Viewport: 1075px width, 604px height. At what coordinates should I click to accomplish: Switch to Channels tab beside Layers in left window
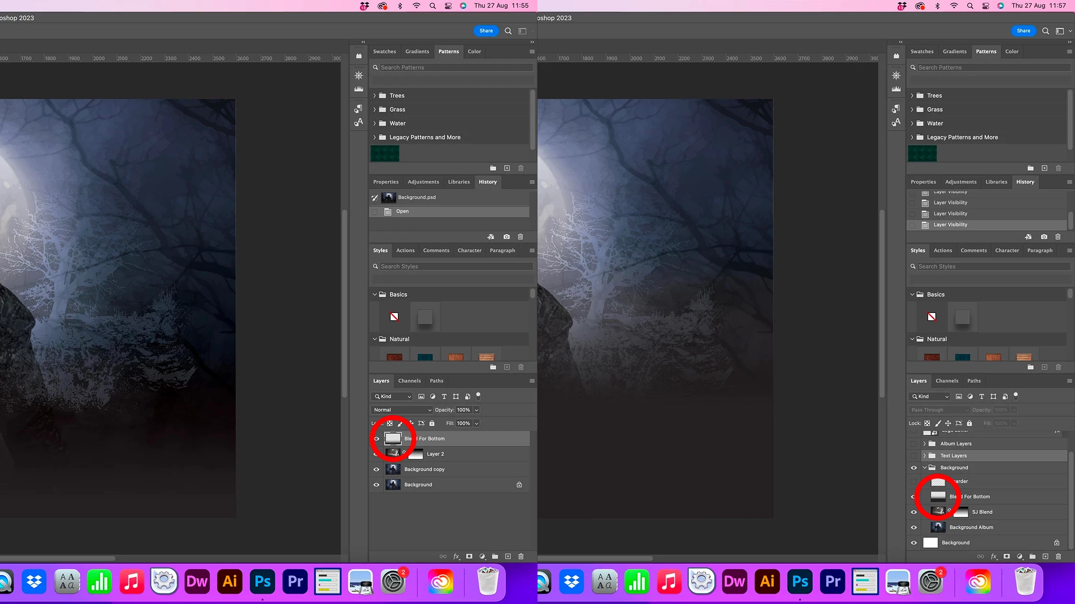(409, 381)
